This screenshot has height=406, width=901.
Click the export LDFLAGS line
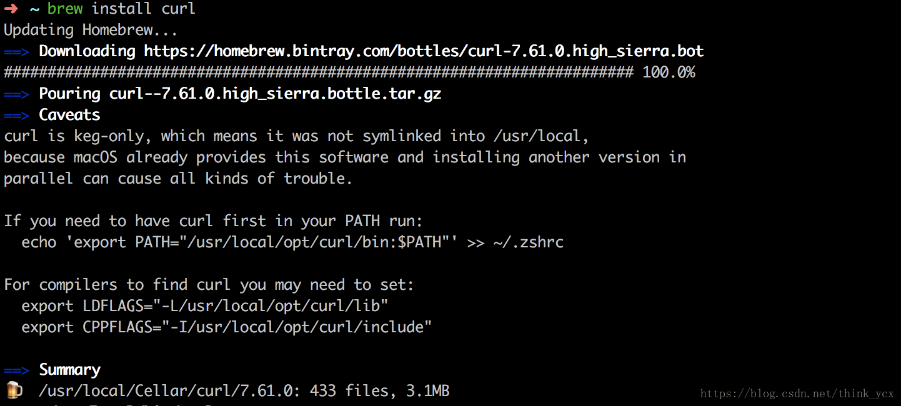(205, 306)
